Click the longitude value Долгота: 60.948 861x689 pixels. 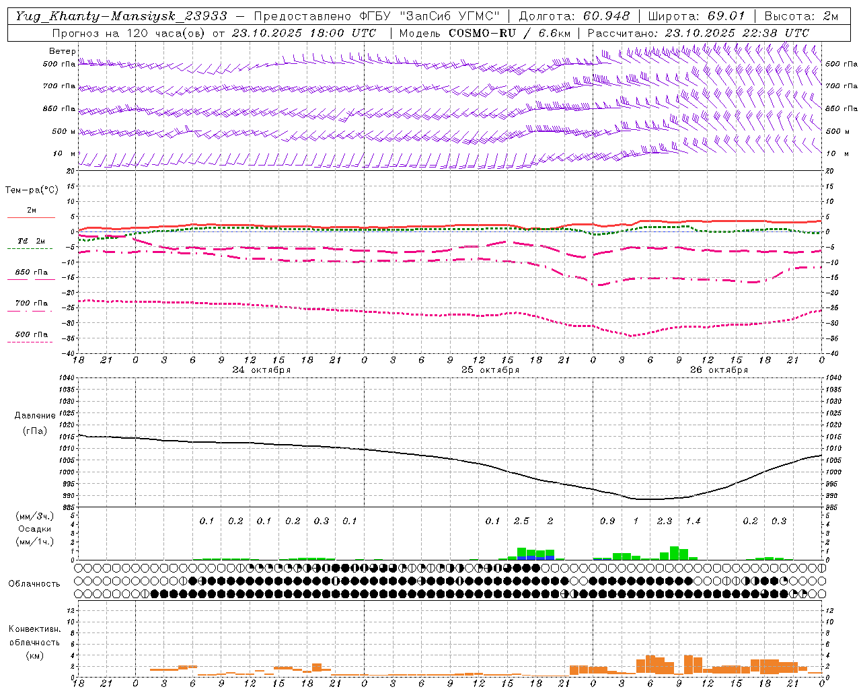pyautogui.click(x=574, y=16)
